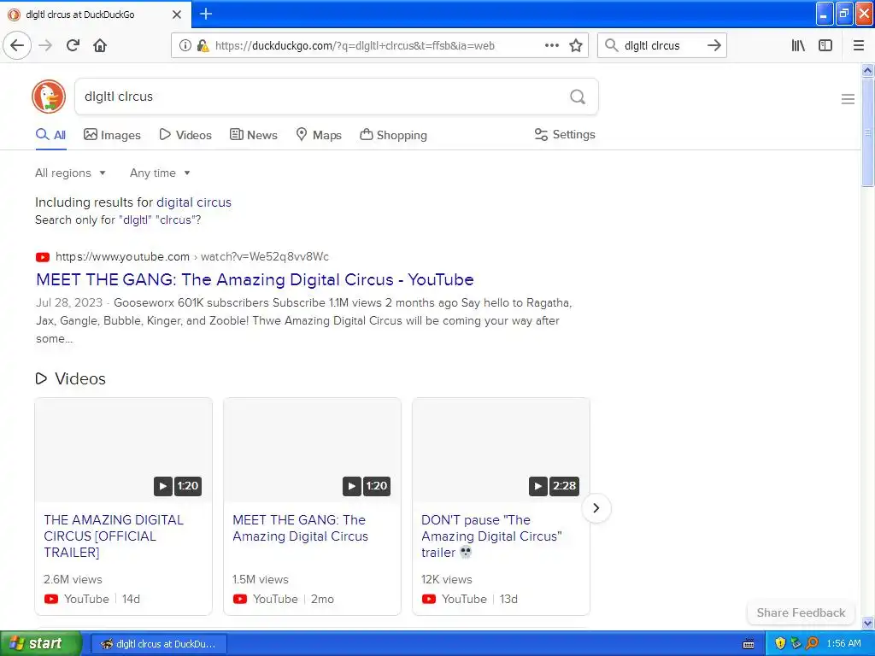This screenshot has width=875, height=656.
Task: Switch to the Maps tab
Action: tap(319, 135)
